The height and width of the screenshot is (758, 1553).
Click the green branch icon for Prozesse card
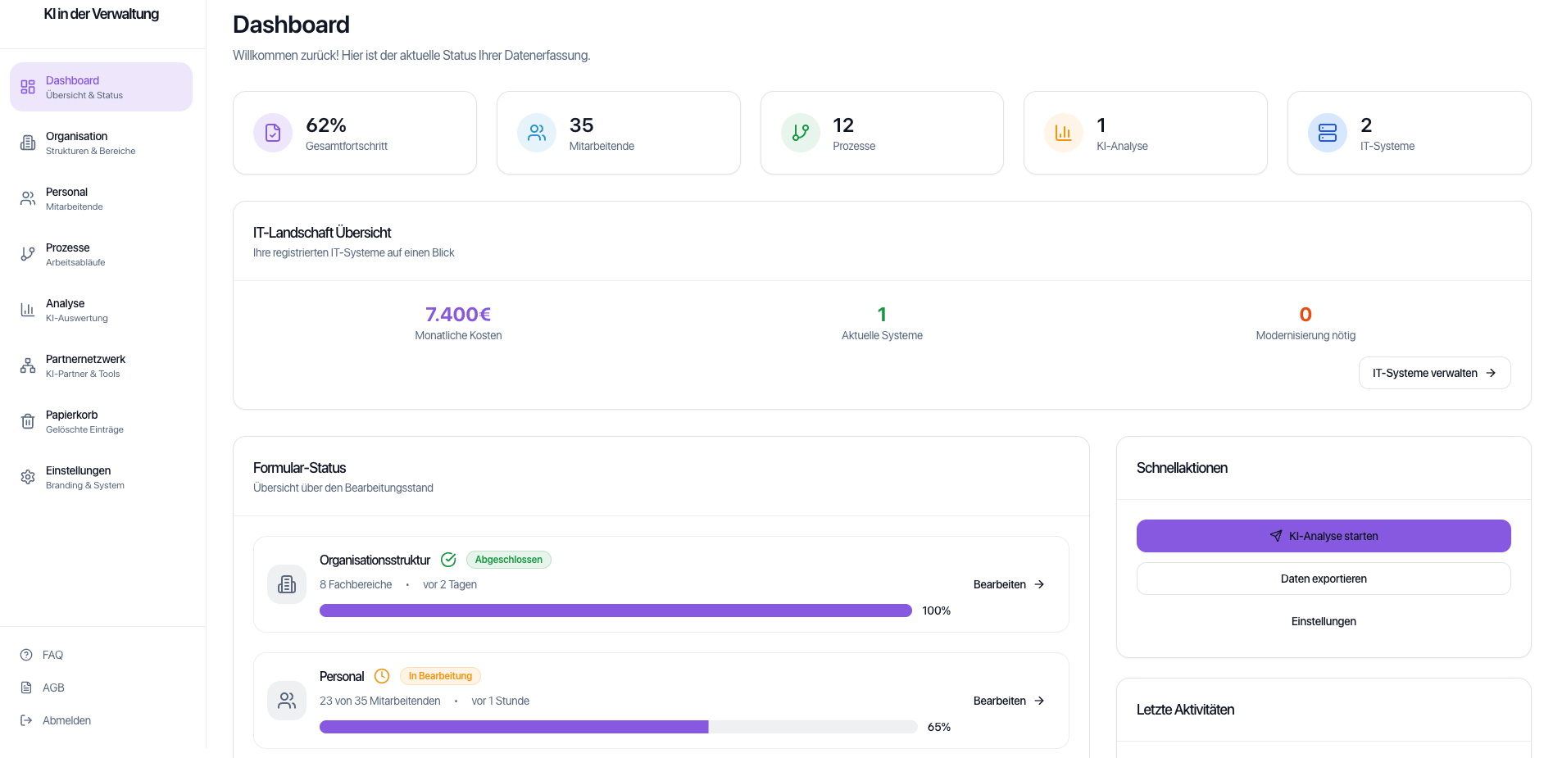pyautogui.click(x=801, y=133)
